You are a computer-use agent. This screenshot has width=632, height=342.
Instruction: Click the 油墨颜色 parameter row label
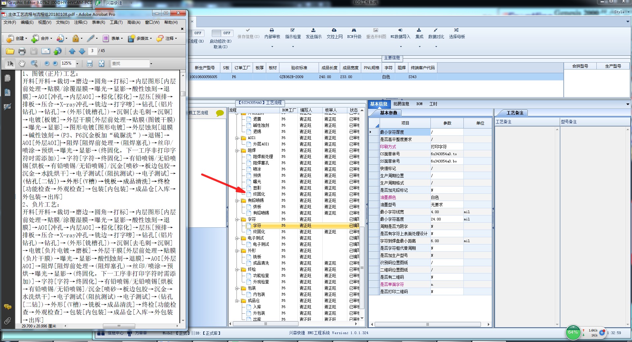pyautogui.click(x=388, y=198)
